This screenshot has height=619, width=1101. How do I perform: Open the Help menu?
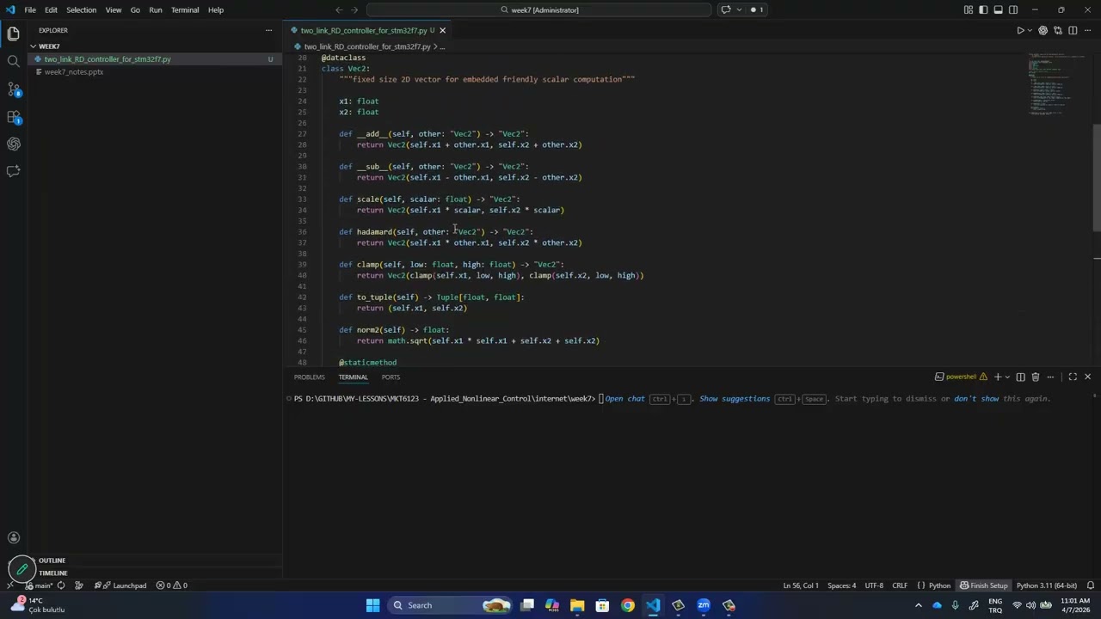(216, 10)
